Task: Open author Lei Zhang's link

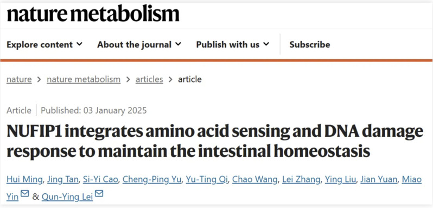Action: [301, 180]
